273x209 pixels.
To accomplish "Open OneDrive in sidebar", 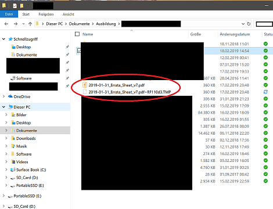I will [x=22, y=96].
